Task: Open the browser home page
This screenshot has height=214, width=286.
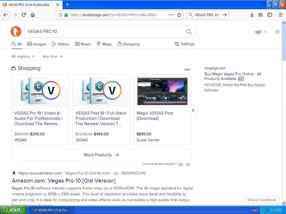Action: [33, 15]
